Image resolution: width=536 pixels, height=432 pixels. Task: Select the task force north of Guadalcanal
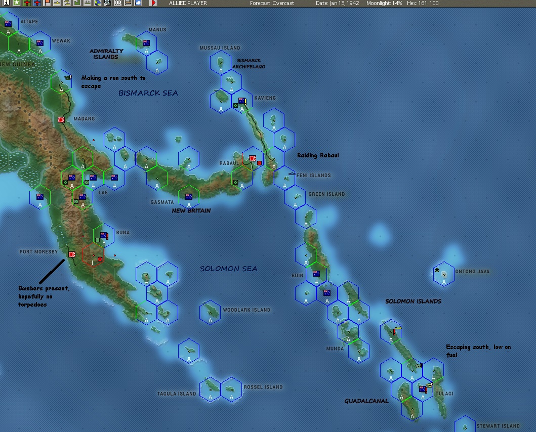(x=419, y=366)
